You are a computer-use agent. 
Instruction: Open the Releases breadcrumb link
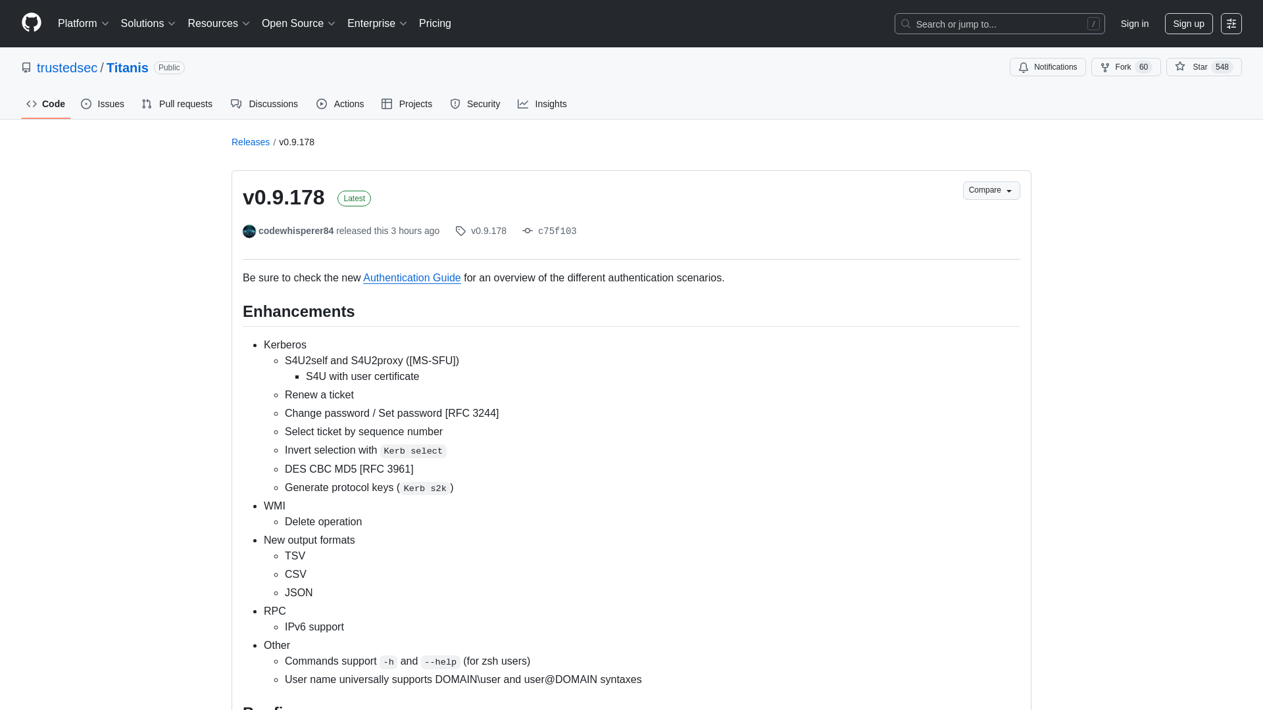click(250, 142)
